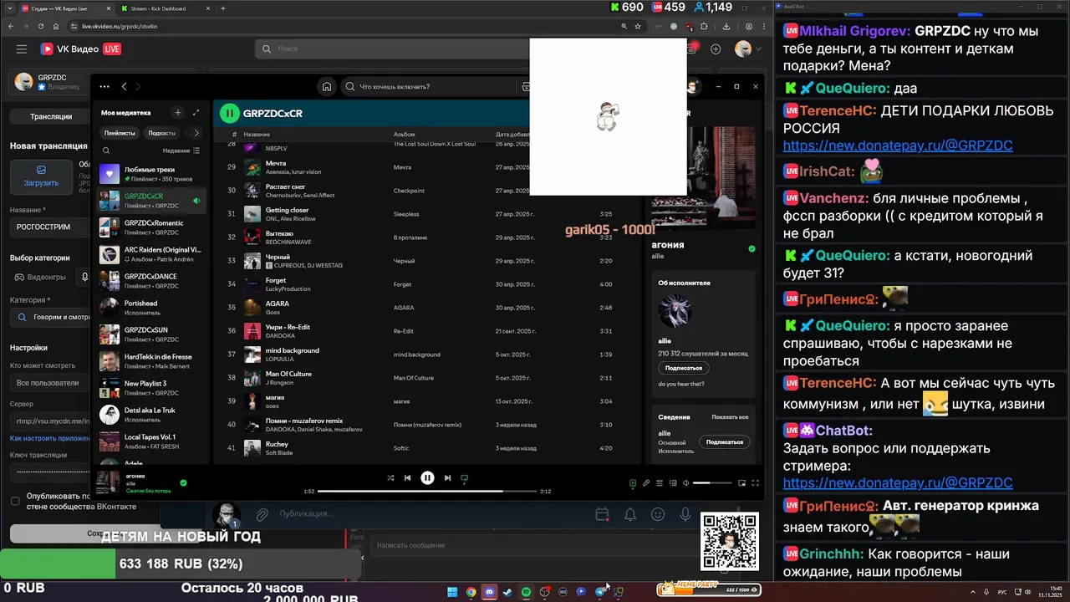Search within the Spotify library
This screenshot has height=602, width=1070.
point(106,151)
